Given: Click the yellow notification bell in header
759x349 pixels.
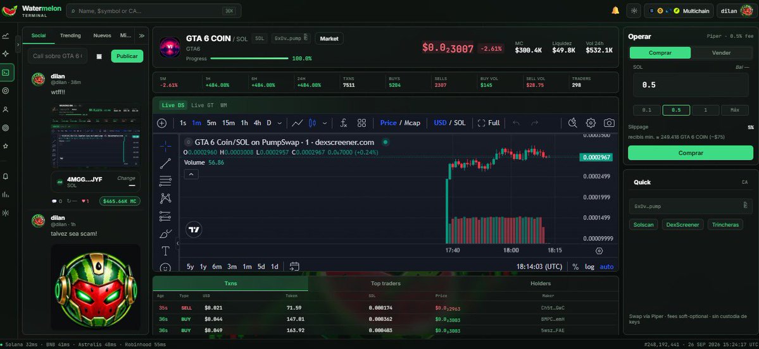Looking at the screenshot, I should (615, 11).
